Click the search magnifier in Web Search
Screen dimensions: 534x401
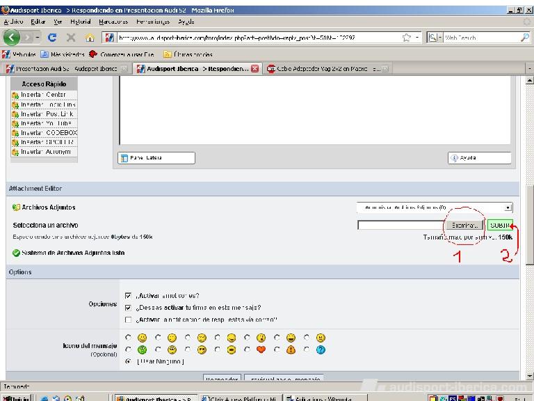click(525, 37)
